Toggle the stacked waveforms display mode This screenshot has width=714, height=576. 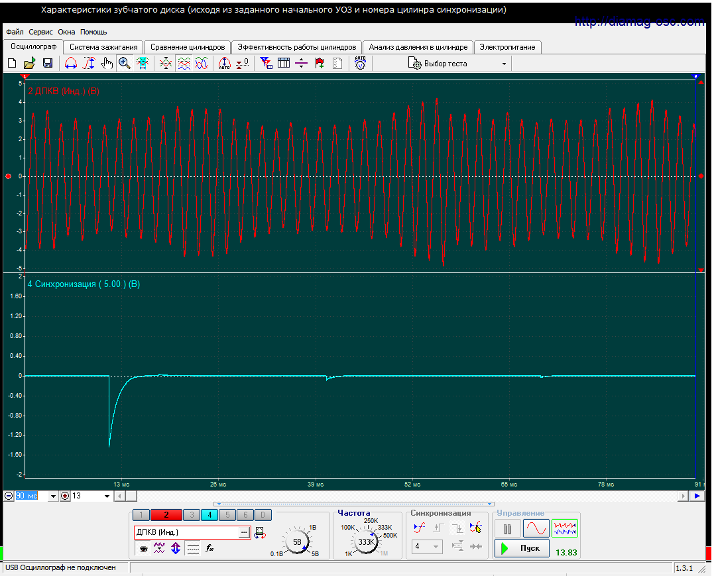tap(184, 63)
